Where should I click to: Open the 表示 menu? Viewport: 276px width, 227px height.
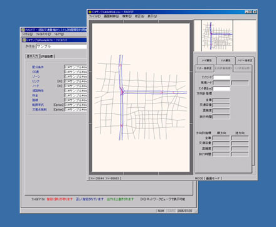pos(152,16)
